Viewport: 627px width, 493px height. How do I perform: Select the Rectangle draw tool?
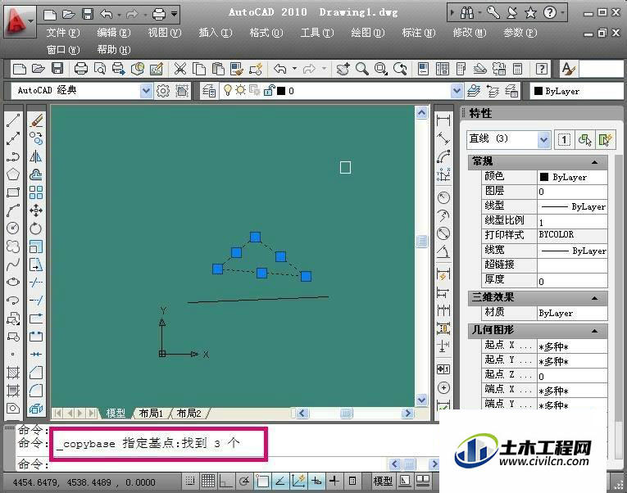[13, 192]
